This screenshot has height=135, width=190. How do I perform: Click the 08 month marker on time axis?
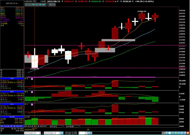88,130
